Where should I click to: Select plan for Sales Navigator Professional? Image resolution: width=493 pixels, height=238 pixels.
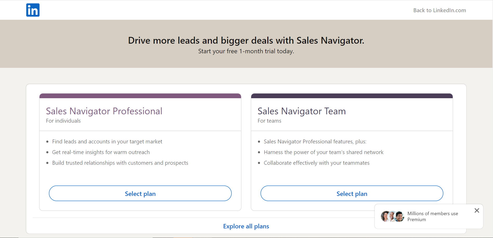[140, 193]
